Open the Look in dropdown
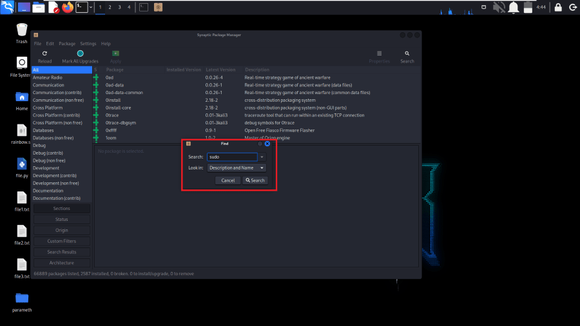 click(237, 168)
